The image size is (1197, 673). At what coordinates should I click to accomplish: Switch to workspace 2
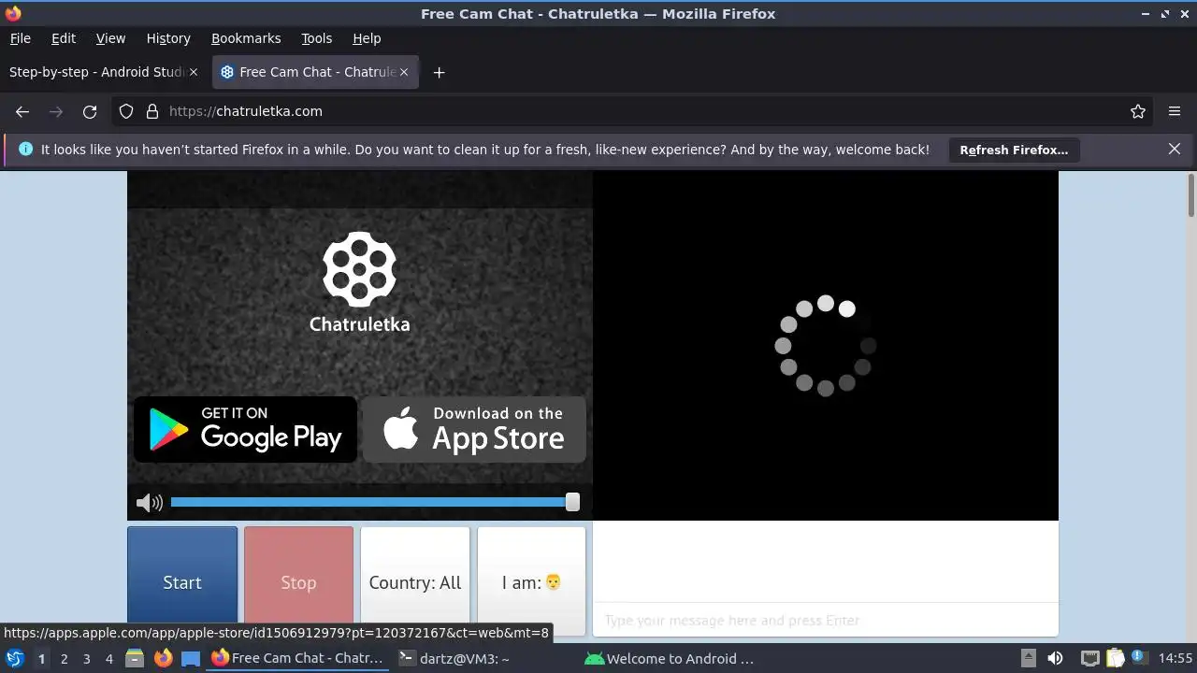click(64, 658)
